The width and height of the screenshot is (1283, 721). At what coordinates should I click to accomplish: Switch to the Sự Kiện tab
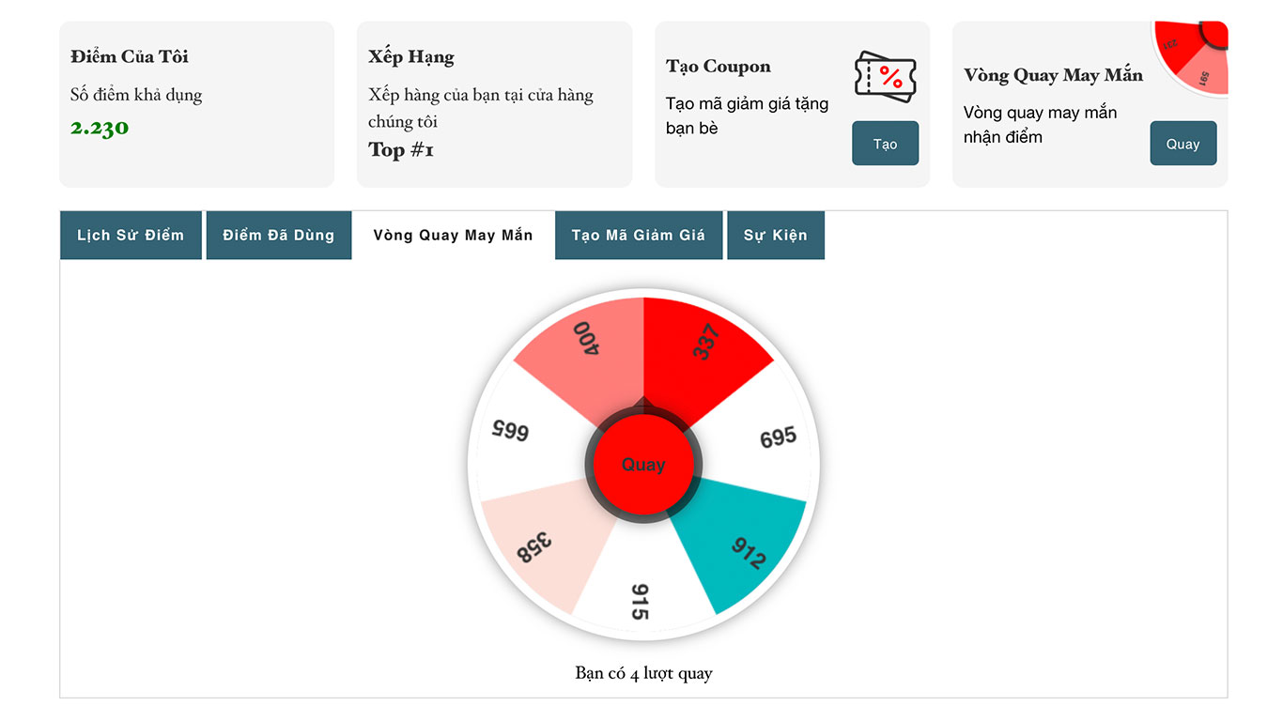tap(775, 235)
